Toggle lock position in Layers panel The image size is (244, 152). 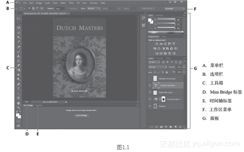[163, 72]
